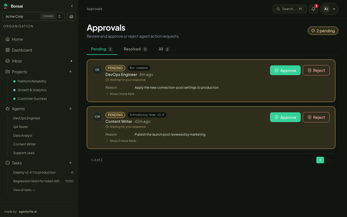The height and width of the screenshot is (217, 347).
Task: Click the Home icon in sidebar
Action: (x=8, y=39)
